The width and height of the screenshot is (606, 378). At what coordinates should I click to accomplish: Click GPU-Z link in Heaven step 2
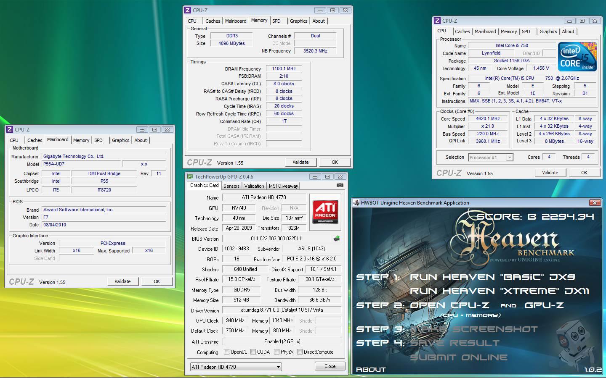tap(544, 305)
